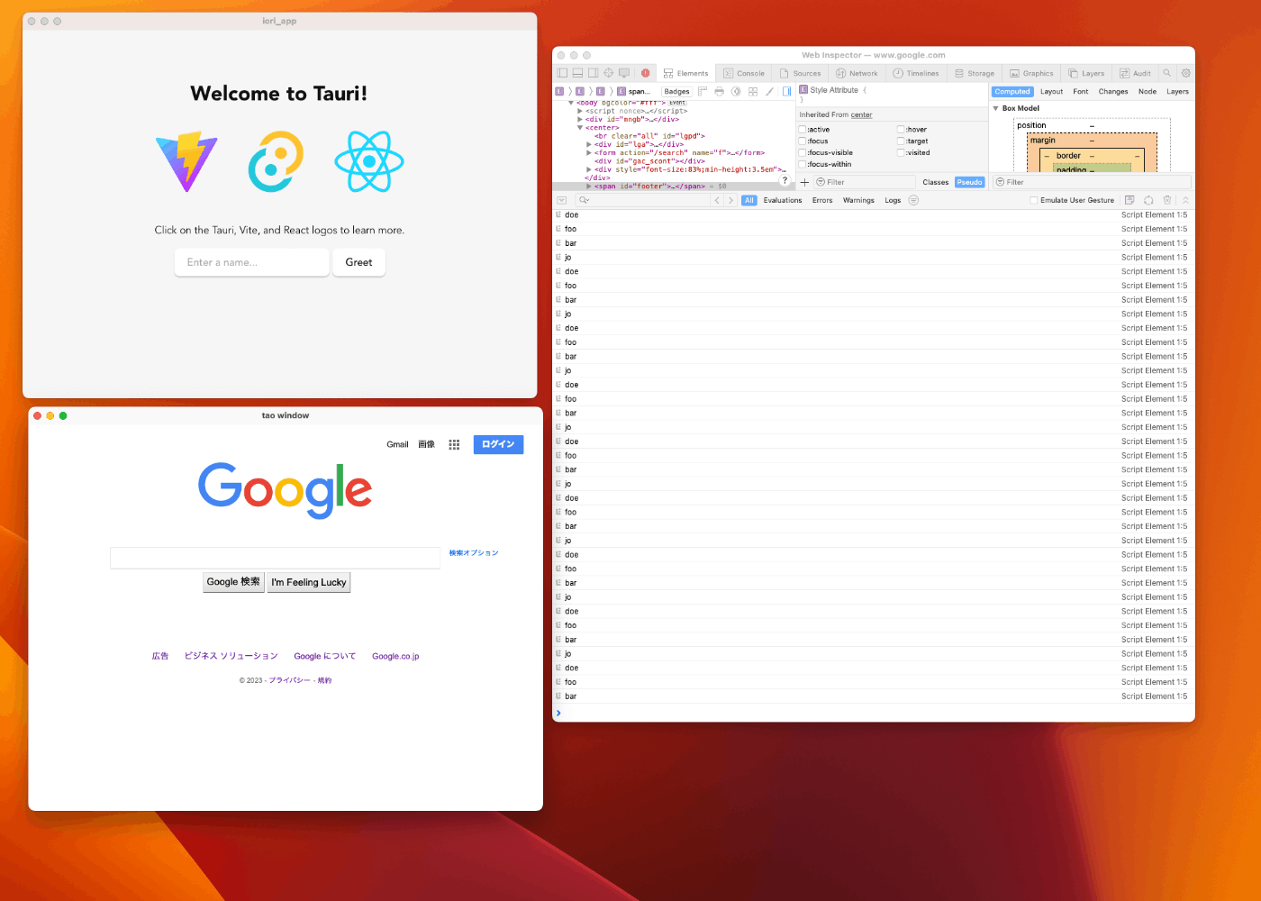
Task: Open the console prompt dropdown arrow
Action: 562,200
